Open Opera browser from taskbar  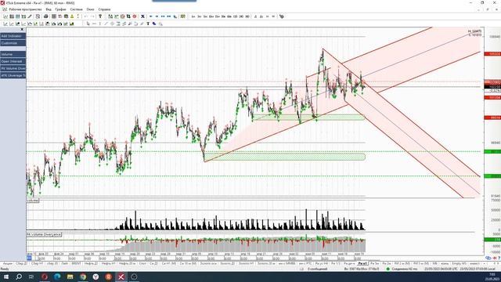[x=45, y=277]
